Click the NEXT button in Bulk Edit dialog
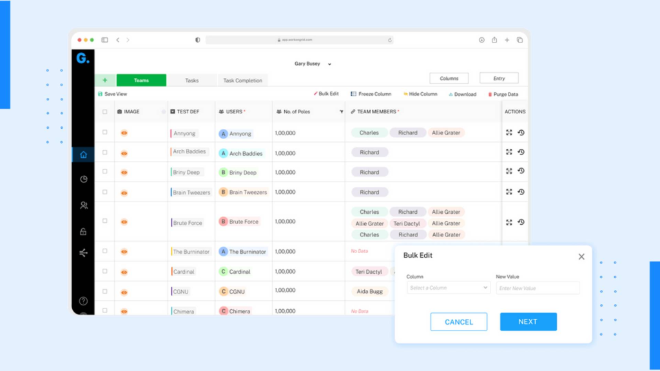Image resolution: width=660 pixels, height=371 pixels. point(528,321)
